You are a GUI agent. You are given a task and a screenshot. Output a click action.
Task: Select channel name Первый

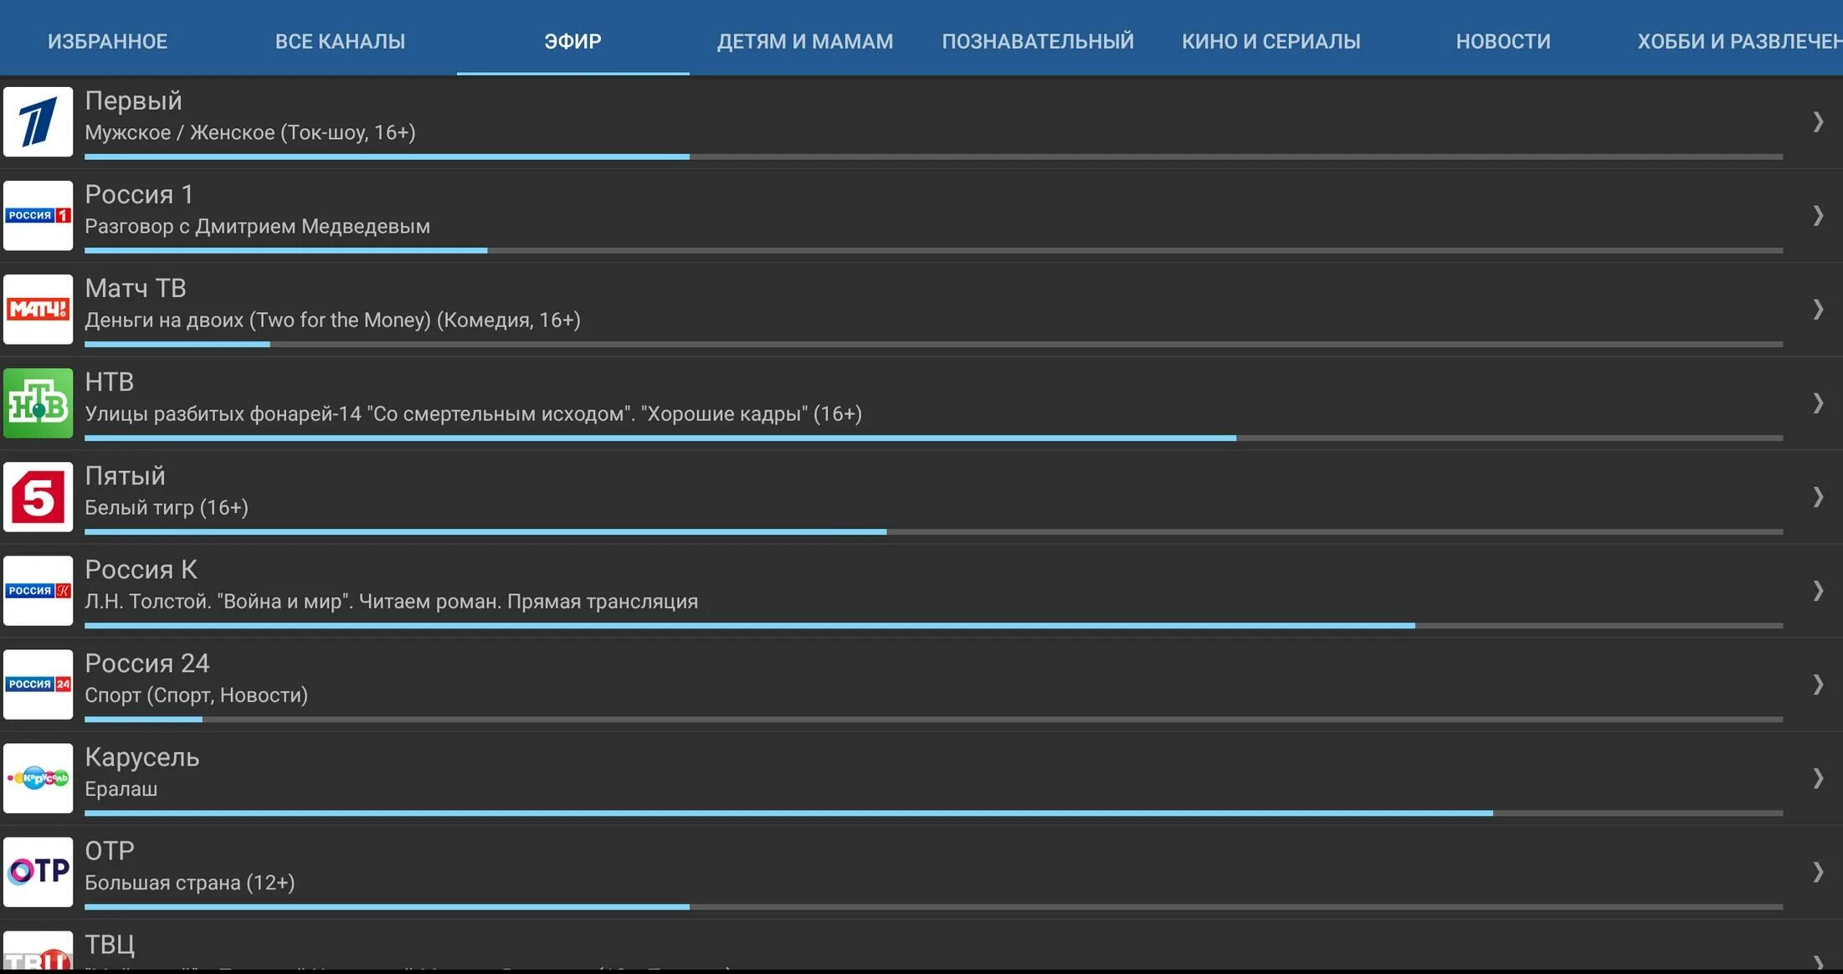click(133, 100)
